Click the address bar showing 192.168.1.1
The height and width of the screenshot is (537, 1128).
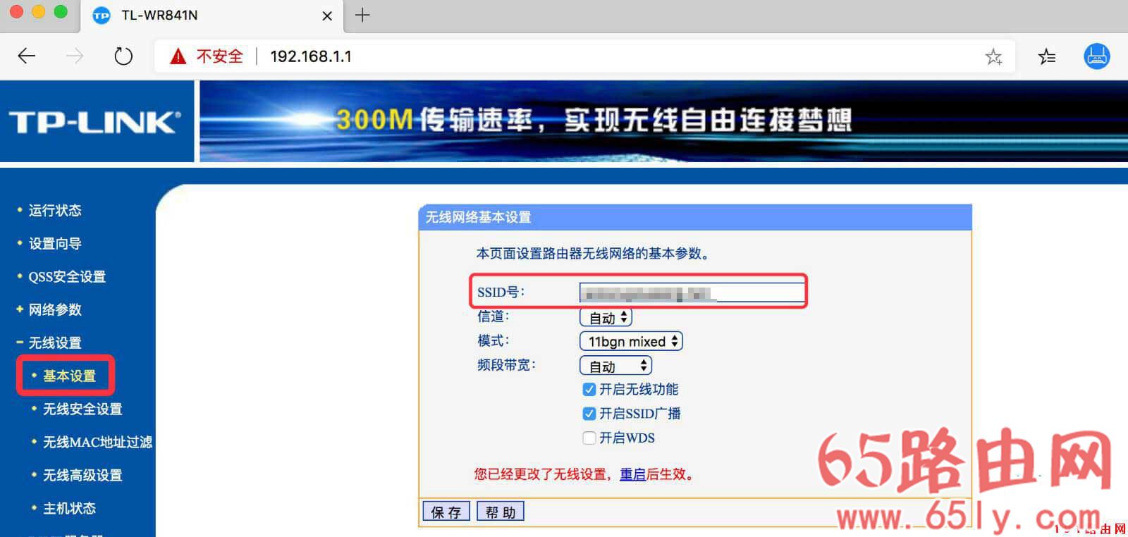coord(584,56)
